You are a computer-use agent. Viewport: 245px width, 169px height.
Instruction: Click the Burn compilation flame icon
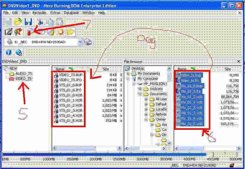click(30, 32)
